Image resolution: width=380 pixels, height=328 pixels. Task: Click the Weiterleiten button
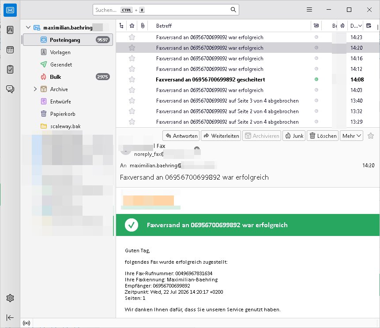(x=221, y=136)
